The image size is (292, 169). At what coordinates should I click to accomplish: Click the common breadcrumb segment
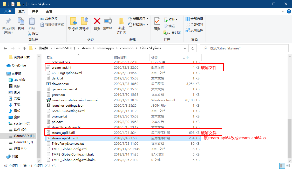coord(127,48)
